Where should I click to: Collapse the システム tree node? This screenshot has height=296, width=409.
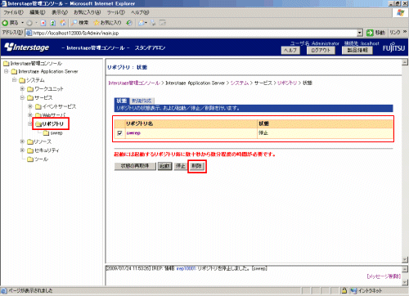coord(14,80)
